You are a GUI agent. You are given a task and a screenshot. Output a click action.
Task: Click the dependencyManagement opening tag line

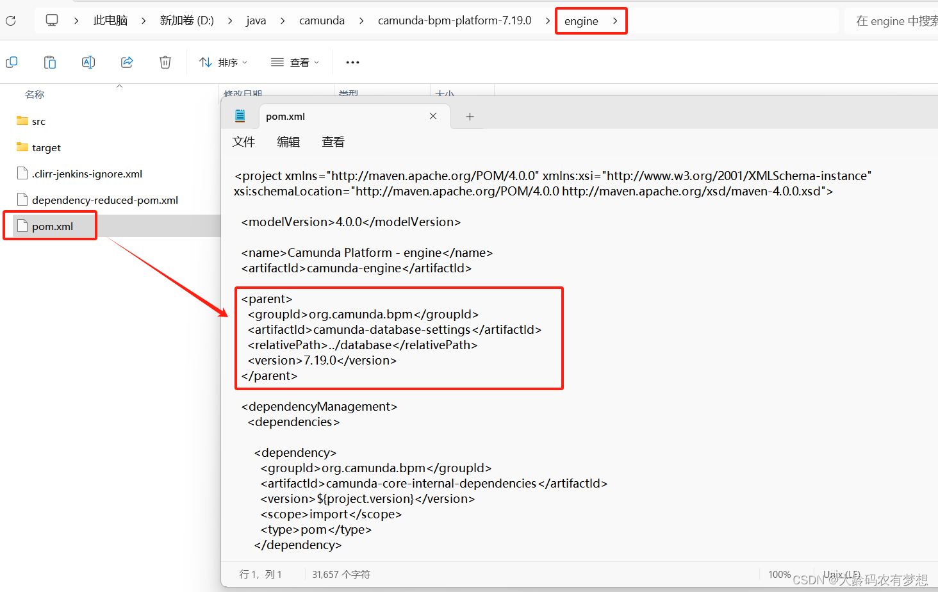coord(319,406)
